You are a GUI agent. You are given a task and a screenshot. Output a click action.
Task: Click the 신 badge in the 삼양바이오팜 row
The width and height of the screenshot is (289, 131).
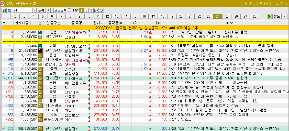click(40, 46)
